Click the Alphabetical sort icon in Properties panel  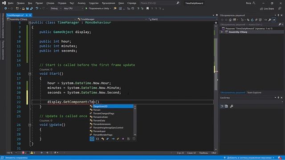coord(227,106)
